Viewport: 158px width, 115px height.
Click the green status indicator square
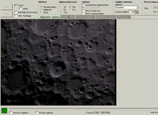[x=4, y=110]
